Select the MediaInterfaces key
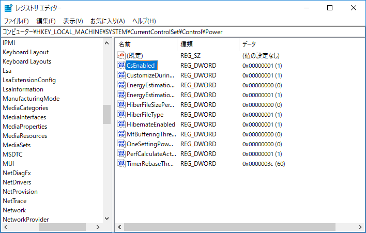 pyautogui.click(x=24, y=117)
